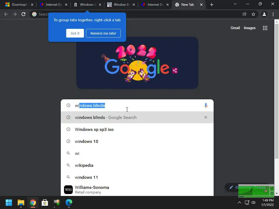Open Microsoft Edge from the taskbar
This screenshot has height=209, width=279.
pyautogui.click(x=69, y=202)
